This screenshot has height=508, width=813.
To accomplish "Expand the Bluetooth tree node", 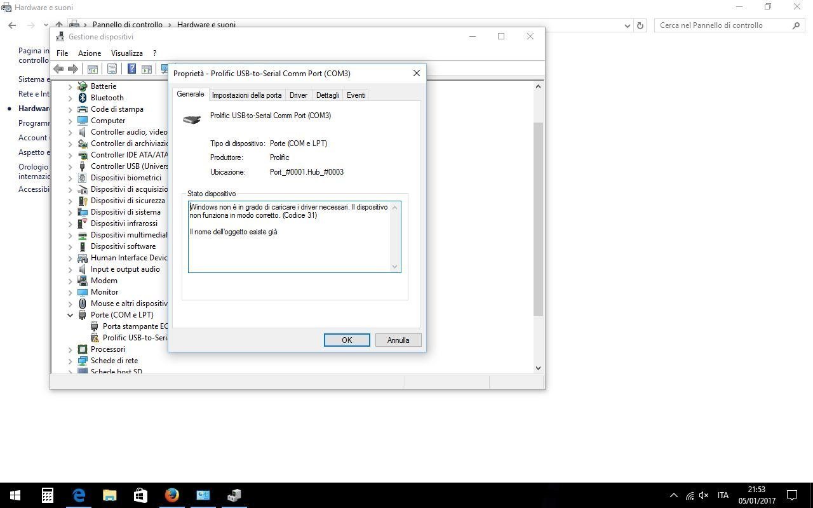I will pos(71,98).
